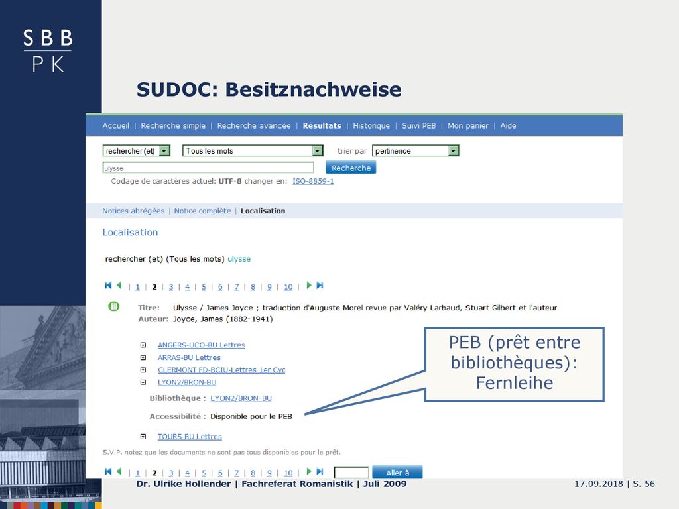
Task: Select the Localisation tab
Action: pyautogui.click(x=263, y=211)
